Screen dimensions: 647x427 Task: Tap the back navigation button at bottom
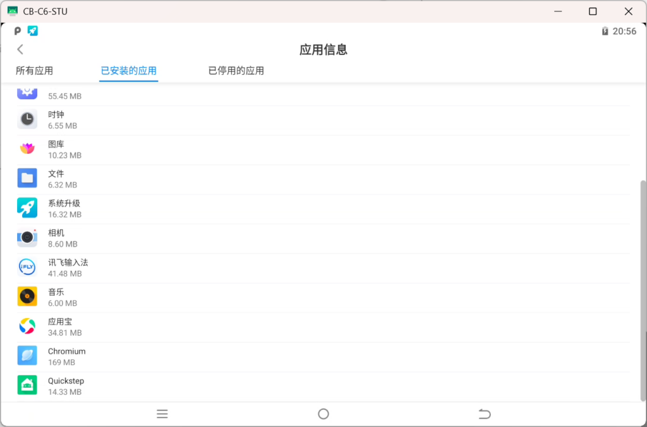485,414
